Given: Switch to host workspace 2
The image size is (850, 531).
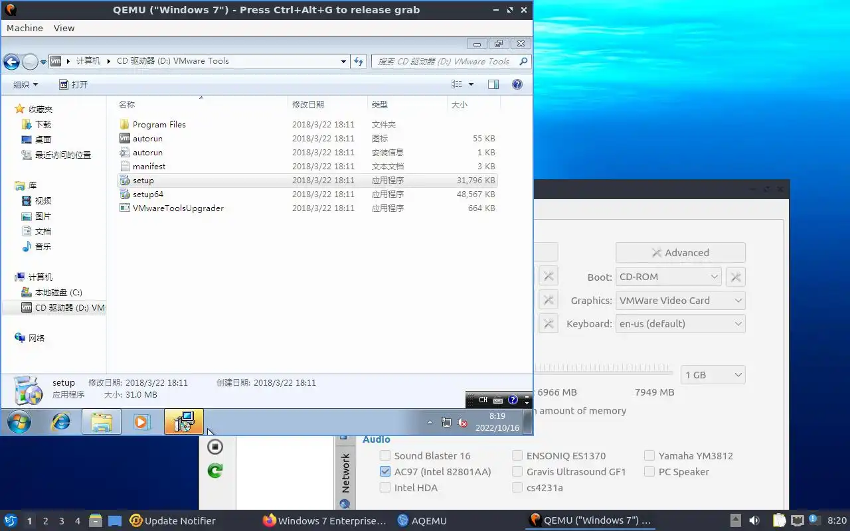Looking at the screenshot, I should coord(45,520).
